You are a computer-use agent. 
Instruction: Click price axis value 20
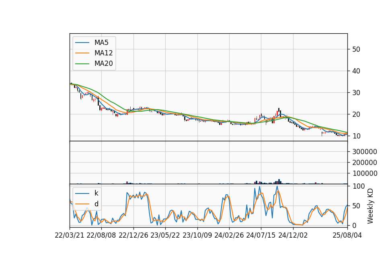pos(356,114)
